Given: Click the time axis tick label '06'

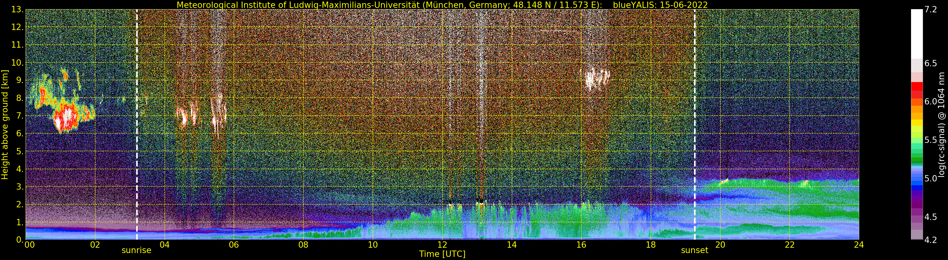Looking at the screenshot, I should coord(234,245).
